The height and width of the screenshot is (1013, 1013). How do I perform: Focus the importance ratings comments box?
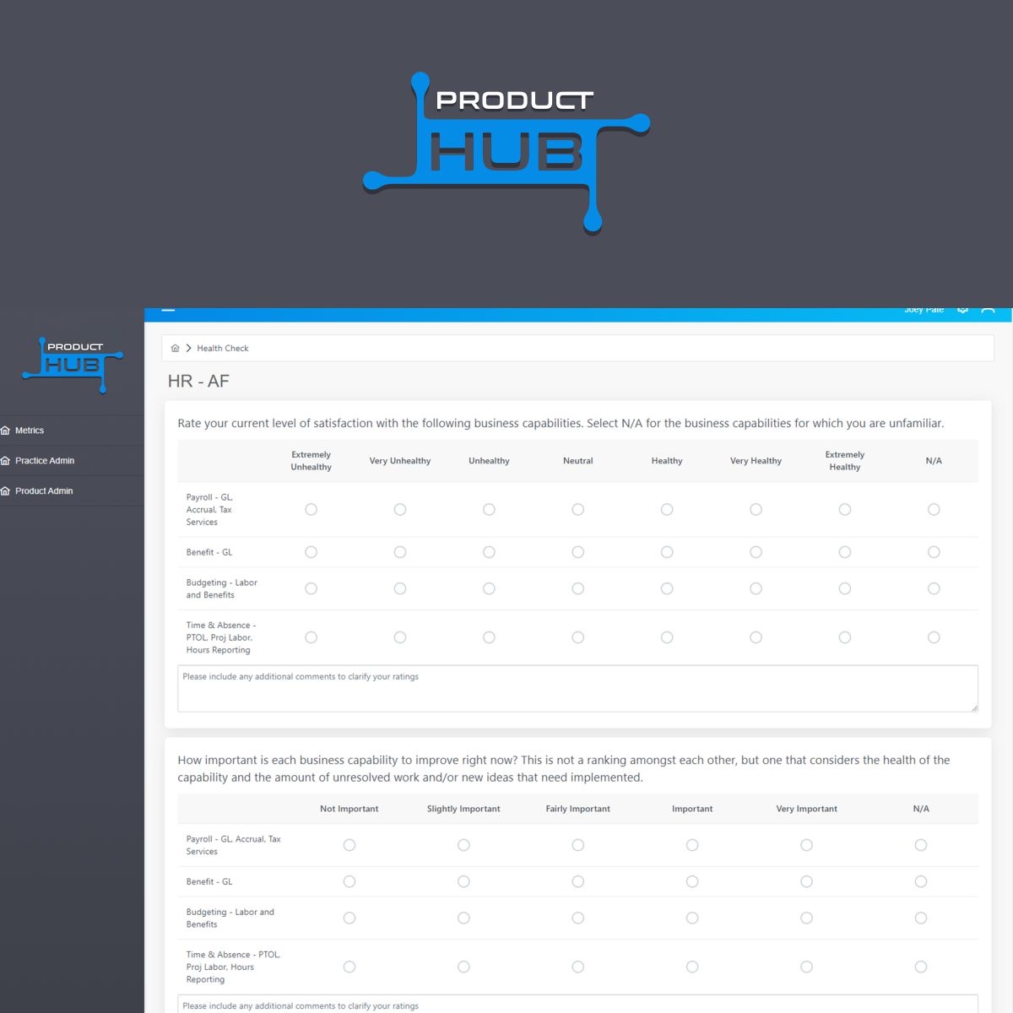577,1004
